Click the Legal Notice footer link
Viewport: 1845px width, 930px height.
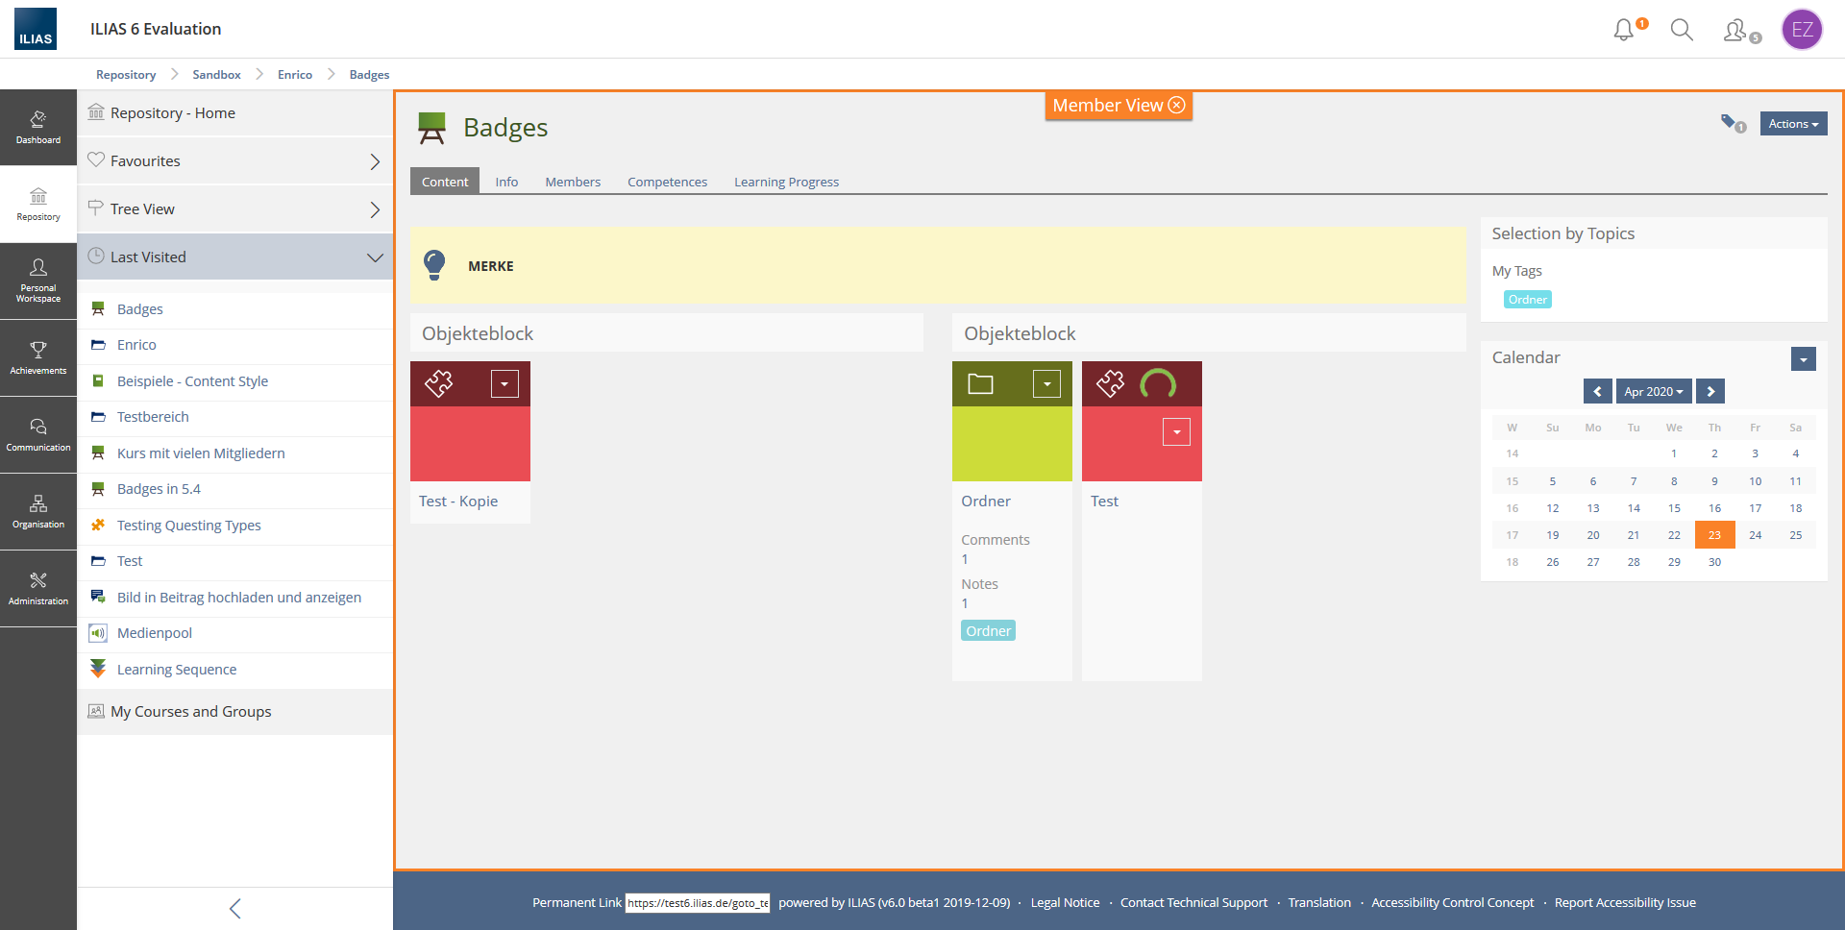click(1065, 902)
